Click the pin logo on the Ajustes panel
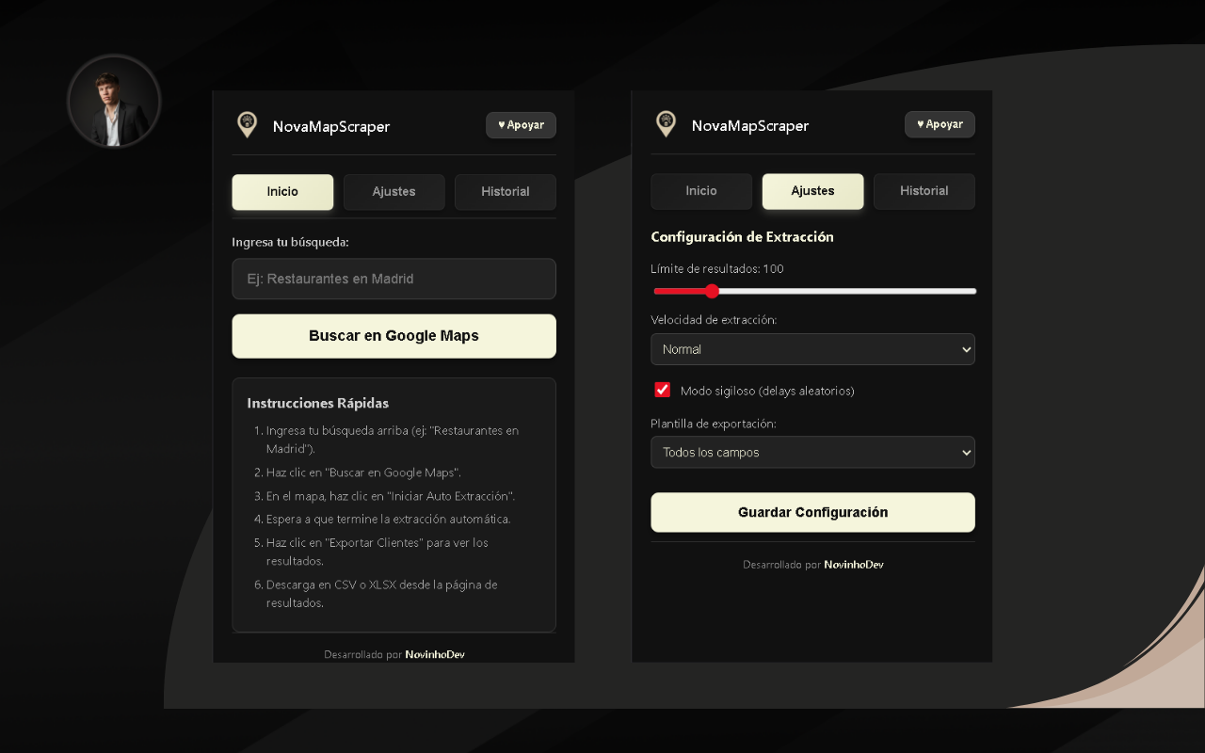 (666, 123)
